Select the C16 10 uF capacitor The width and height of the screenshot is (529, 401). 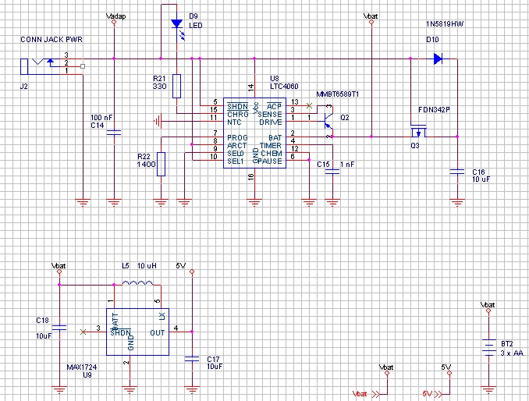tap(457, 174)
